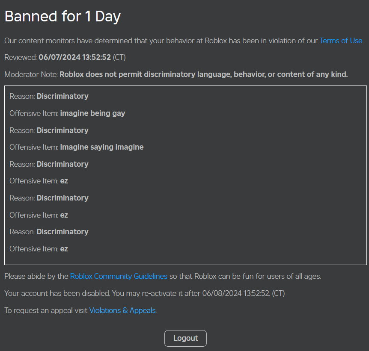Open the Terms of Use link
The width and height of the screenshot is (369, 351).
pos(340,41)
